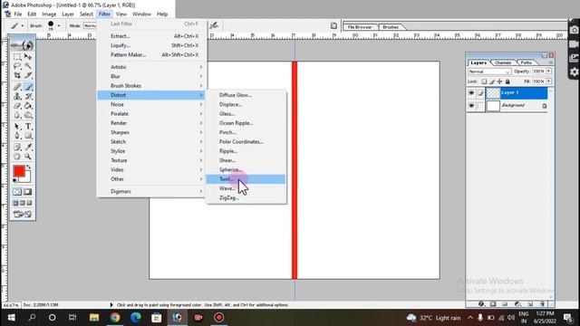
Task: Click the add layer mask icon
Action: (493, 304)
